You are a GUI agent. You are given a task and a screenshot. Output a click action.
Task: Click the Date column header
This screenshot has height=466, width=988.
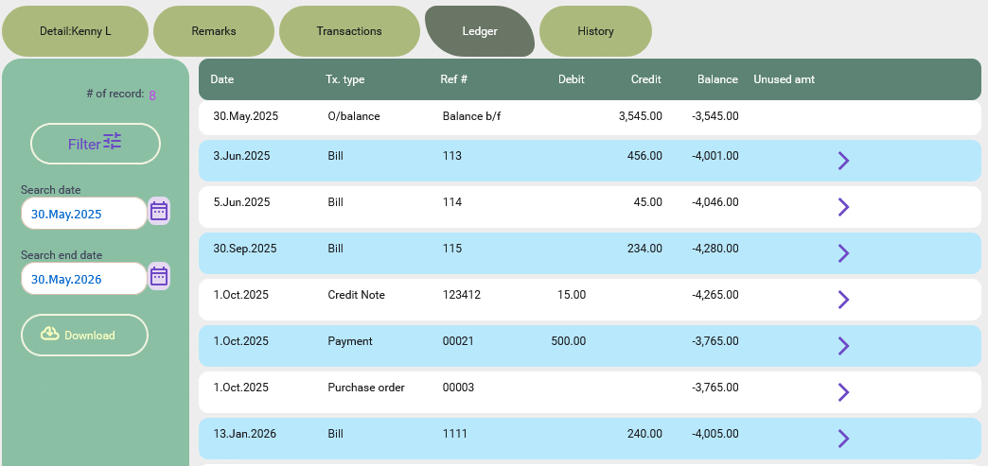221,79
